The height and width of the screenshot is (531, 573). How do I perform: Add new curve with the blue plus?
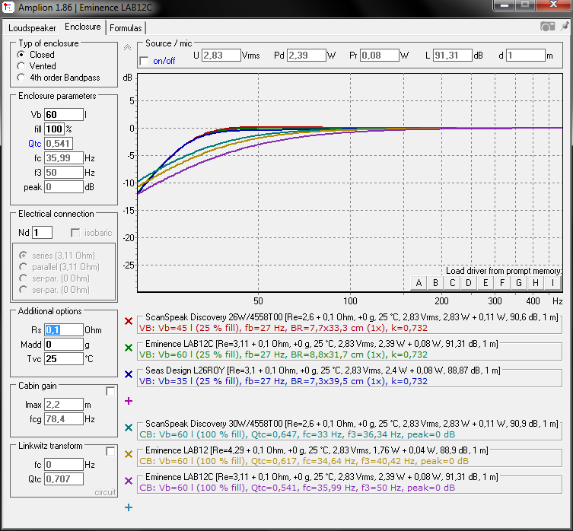click(x=129, y=507)
